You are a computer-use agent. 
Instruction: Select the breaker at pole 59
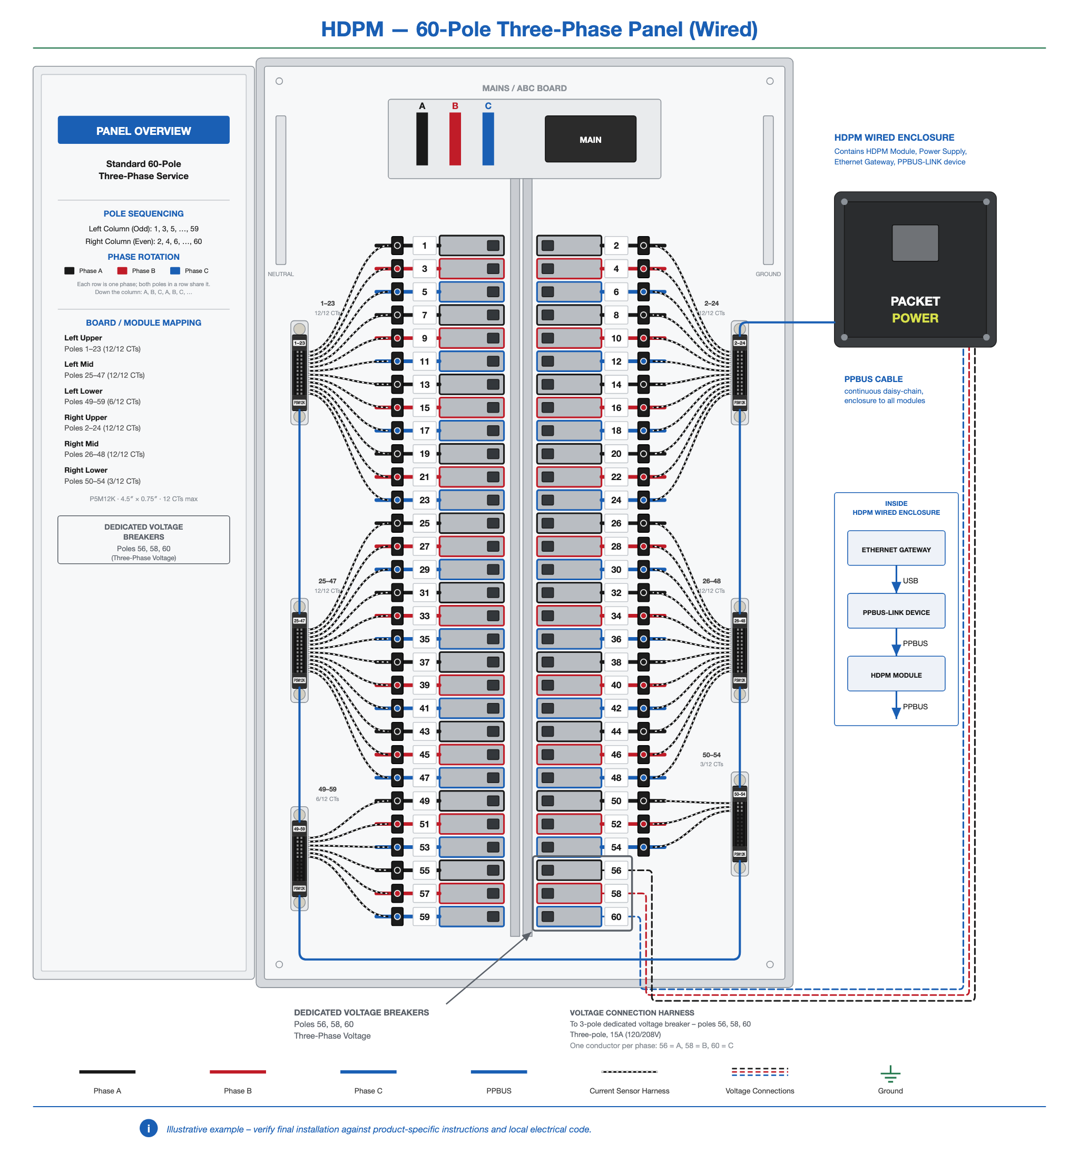coord(472,917)
